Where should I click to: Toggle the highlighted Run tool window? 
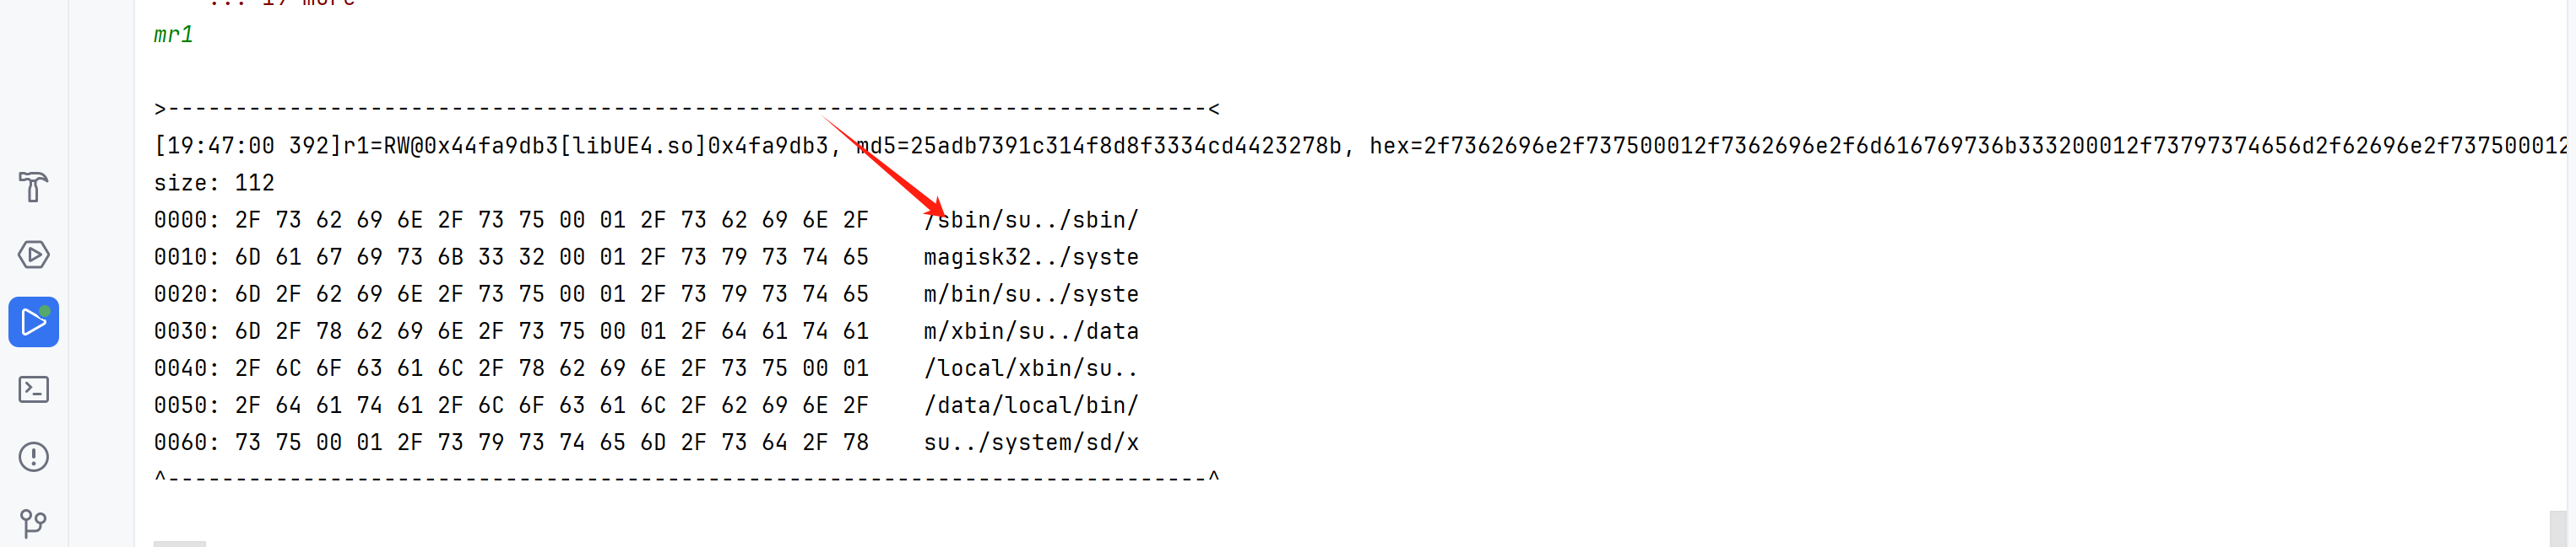[33, 321]
